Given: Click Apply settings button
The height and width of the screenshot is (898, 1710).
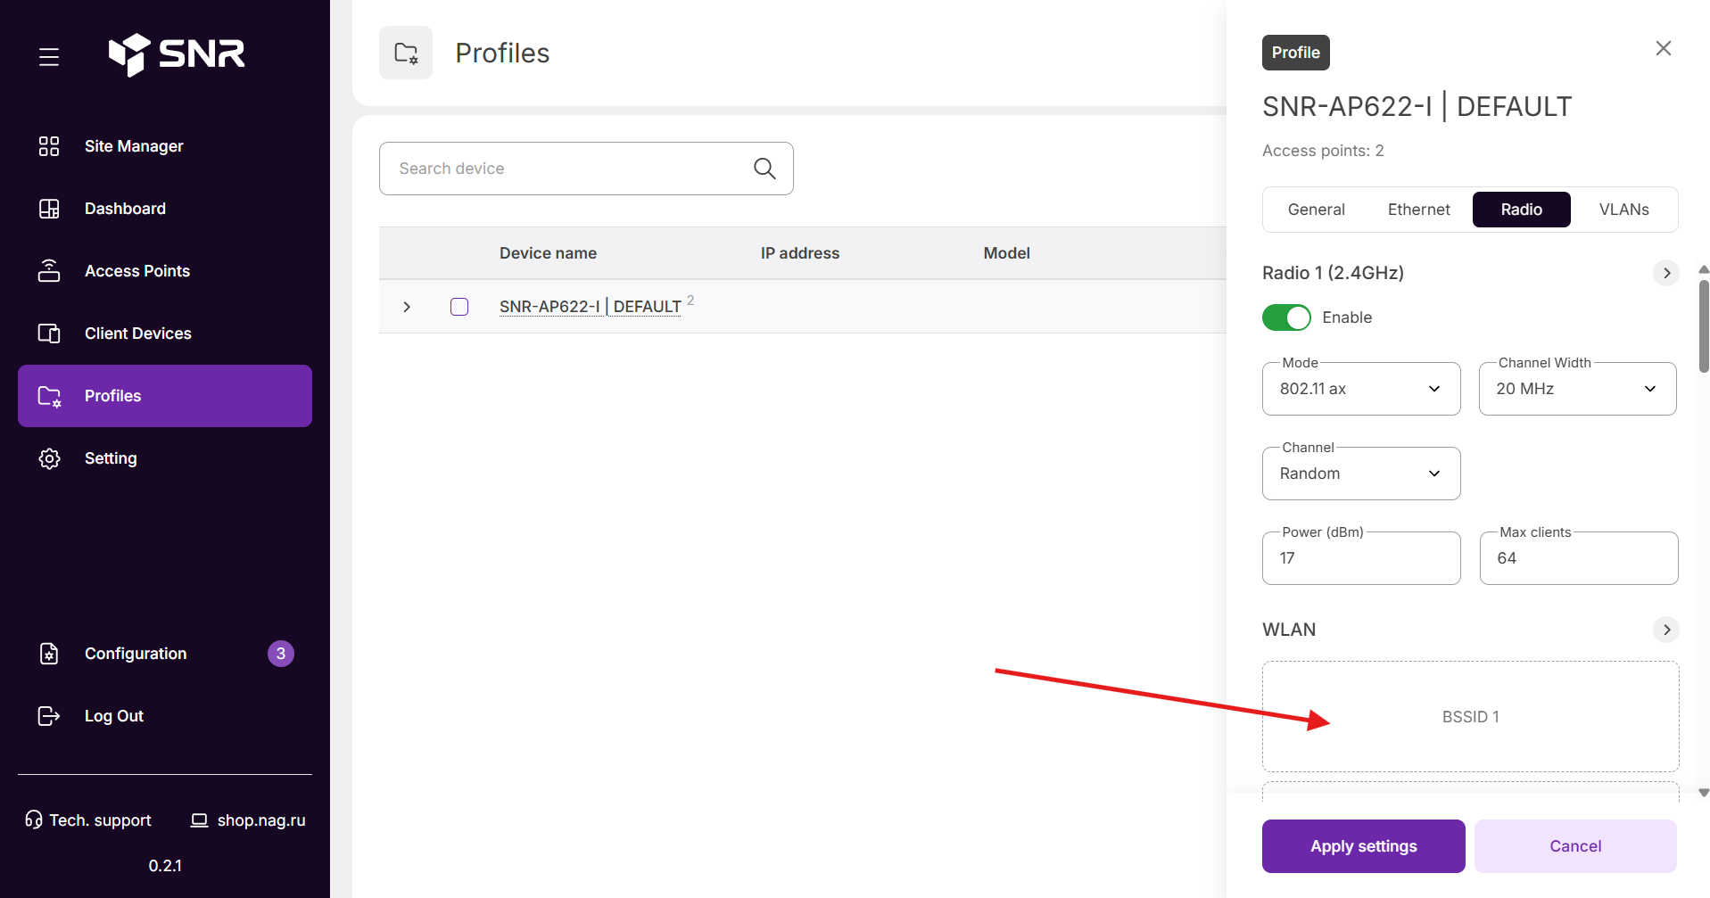Looking at the screenshot, I should pyautogui.click(x=1363, y=846).
